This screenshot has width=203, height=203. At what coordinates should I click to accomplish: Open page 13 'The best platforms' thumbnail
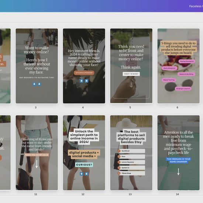[x=131, y=153]
